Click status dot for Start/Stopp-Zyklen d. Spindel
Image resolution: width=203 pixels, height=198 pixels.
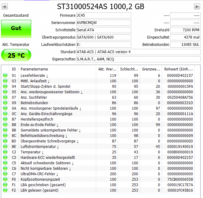click(5, 87)
